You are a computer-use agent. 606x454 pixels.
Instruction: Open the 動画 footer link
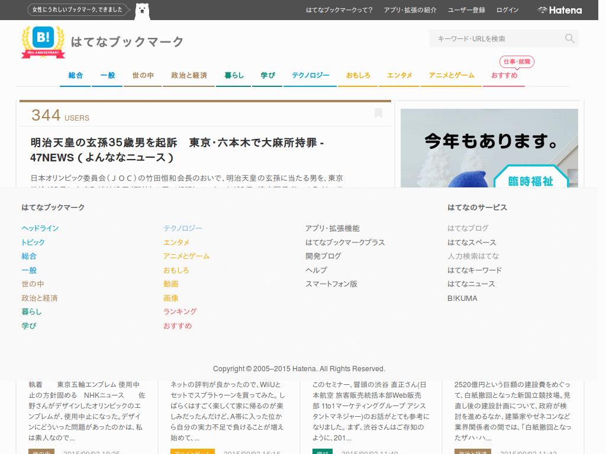pyautogui.click(x=171, y=284)
